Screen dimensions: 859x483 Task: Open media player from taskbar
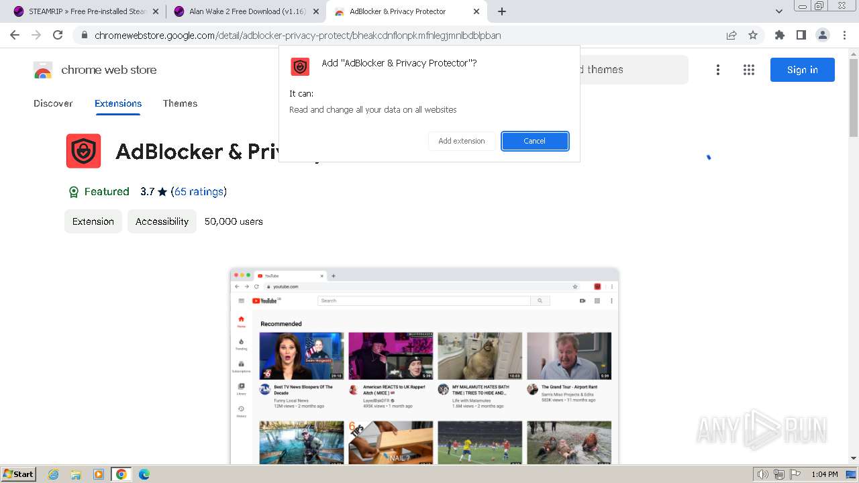point(99,474)
